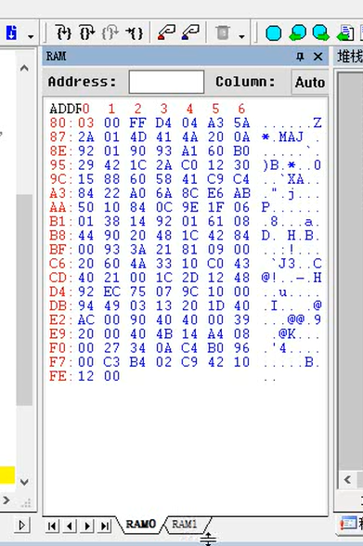Click byte value 4B in row E9
Screen dimensions: 363x546
pyautogui.click(x=164, y=334)
